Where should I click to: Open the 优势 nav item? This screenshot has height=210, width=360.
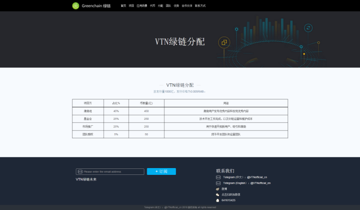point(176,6)
